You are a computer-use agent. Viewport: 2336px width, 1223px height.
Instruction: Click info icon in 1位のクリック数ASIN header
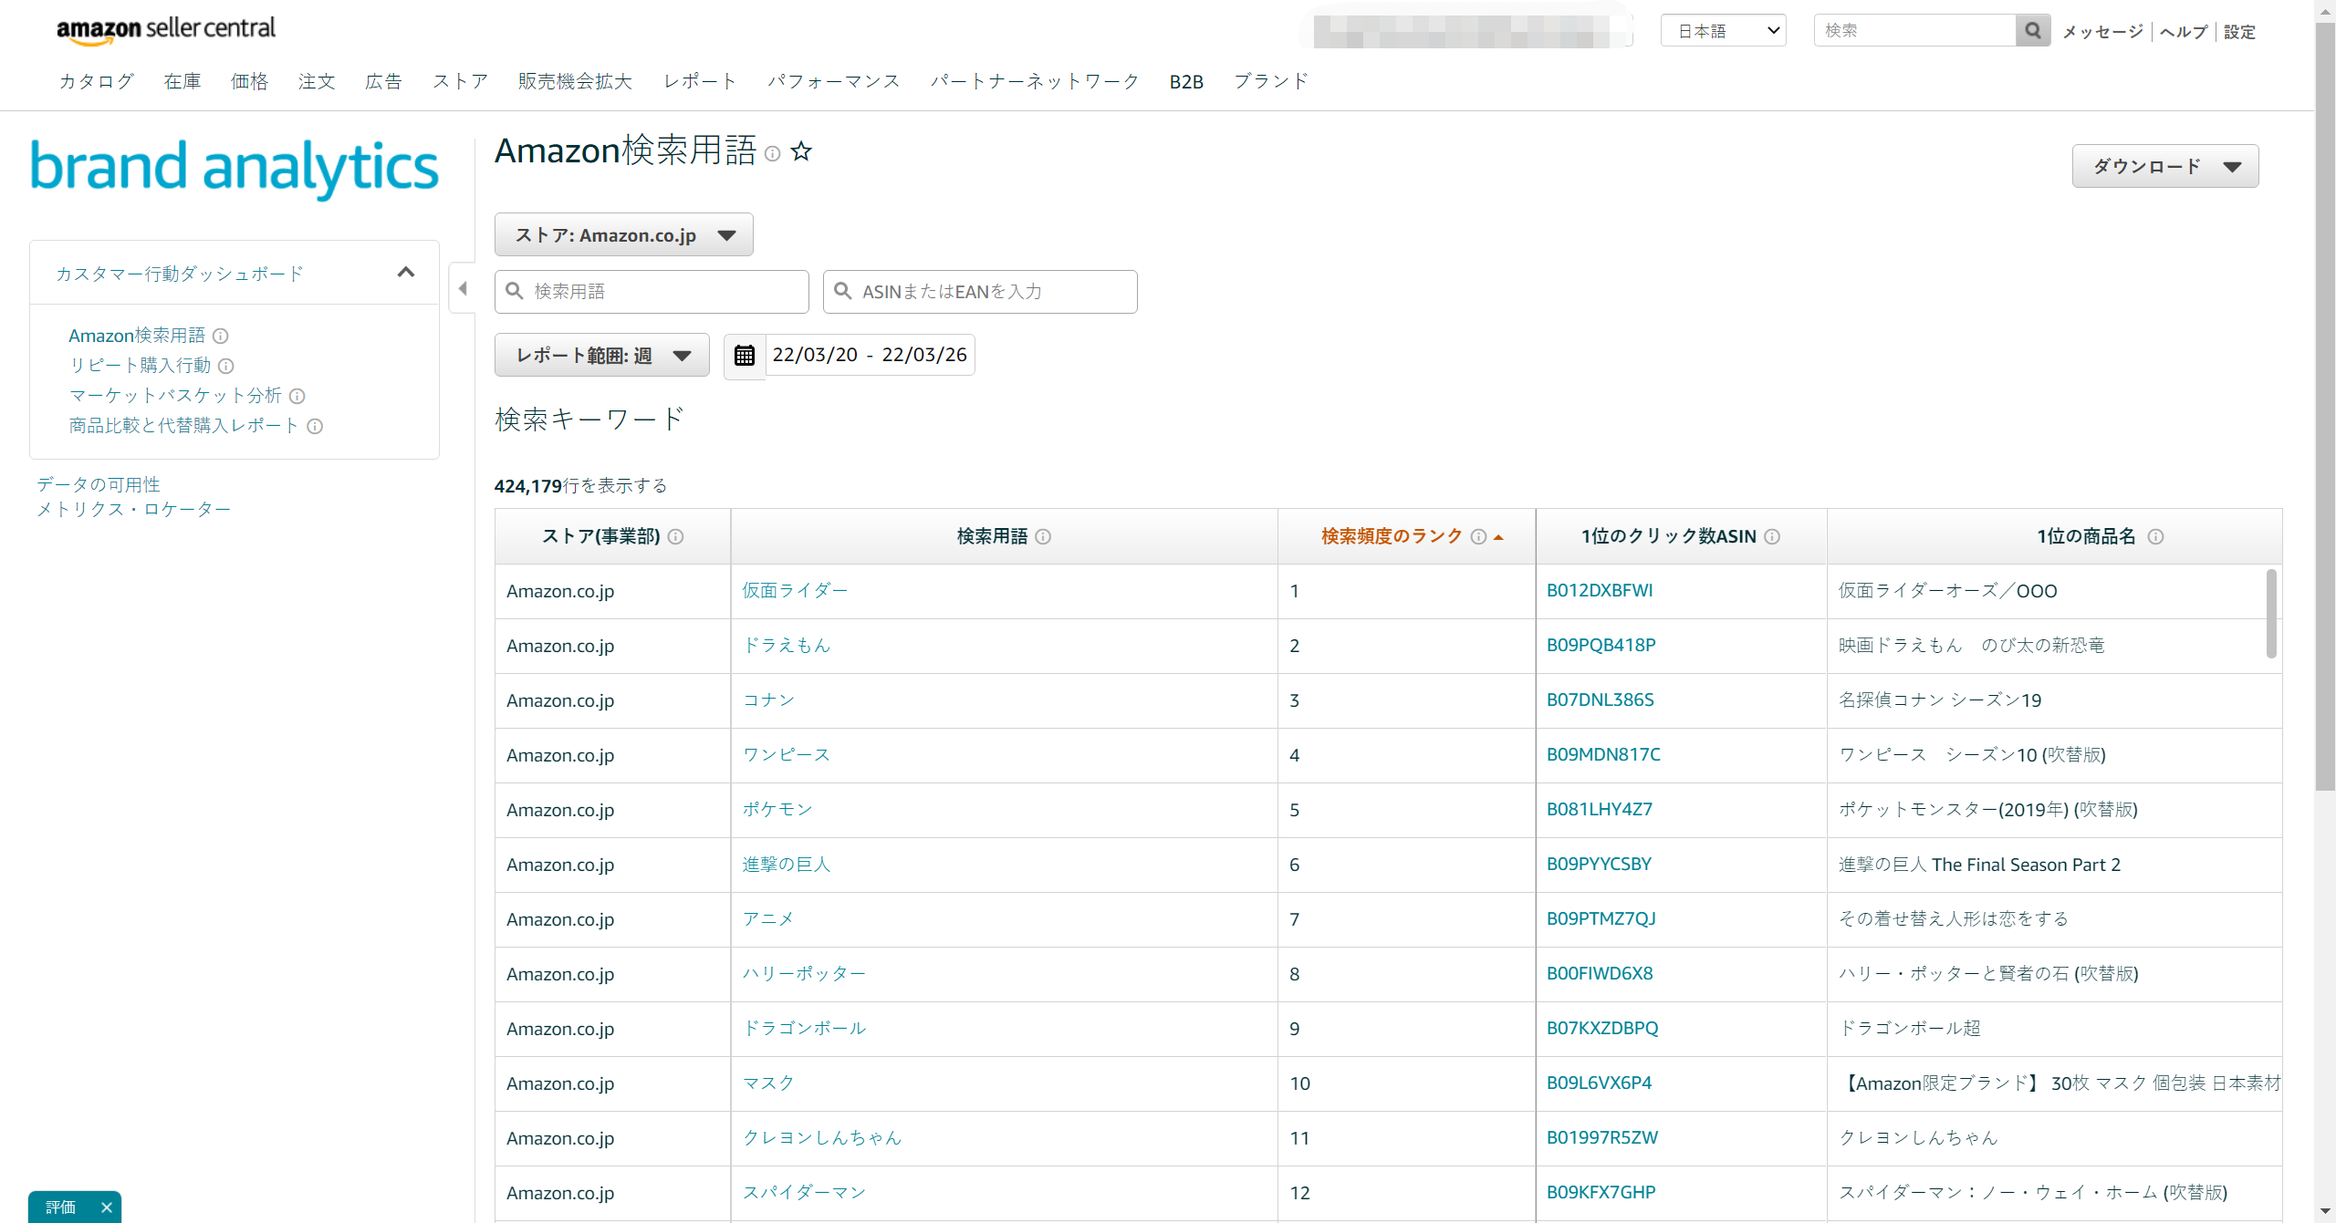[1772, 536]
